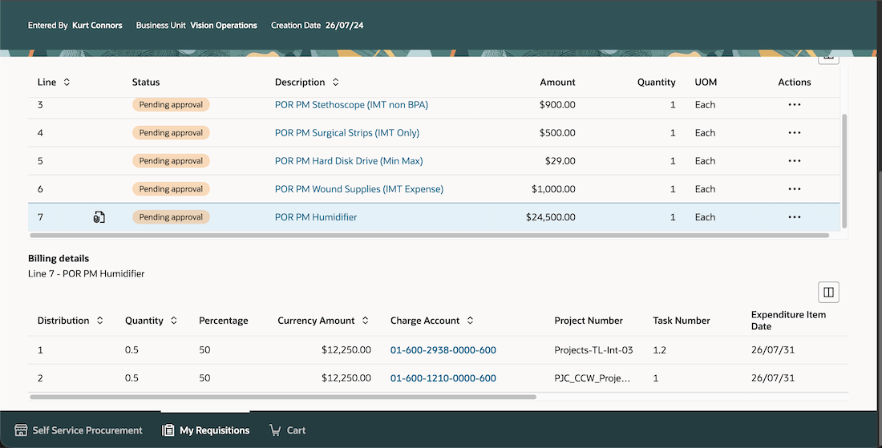Click the Kurt Connors entered-by value
This screenshot has width=882, height=448.
tap(97, 26)
